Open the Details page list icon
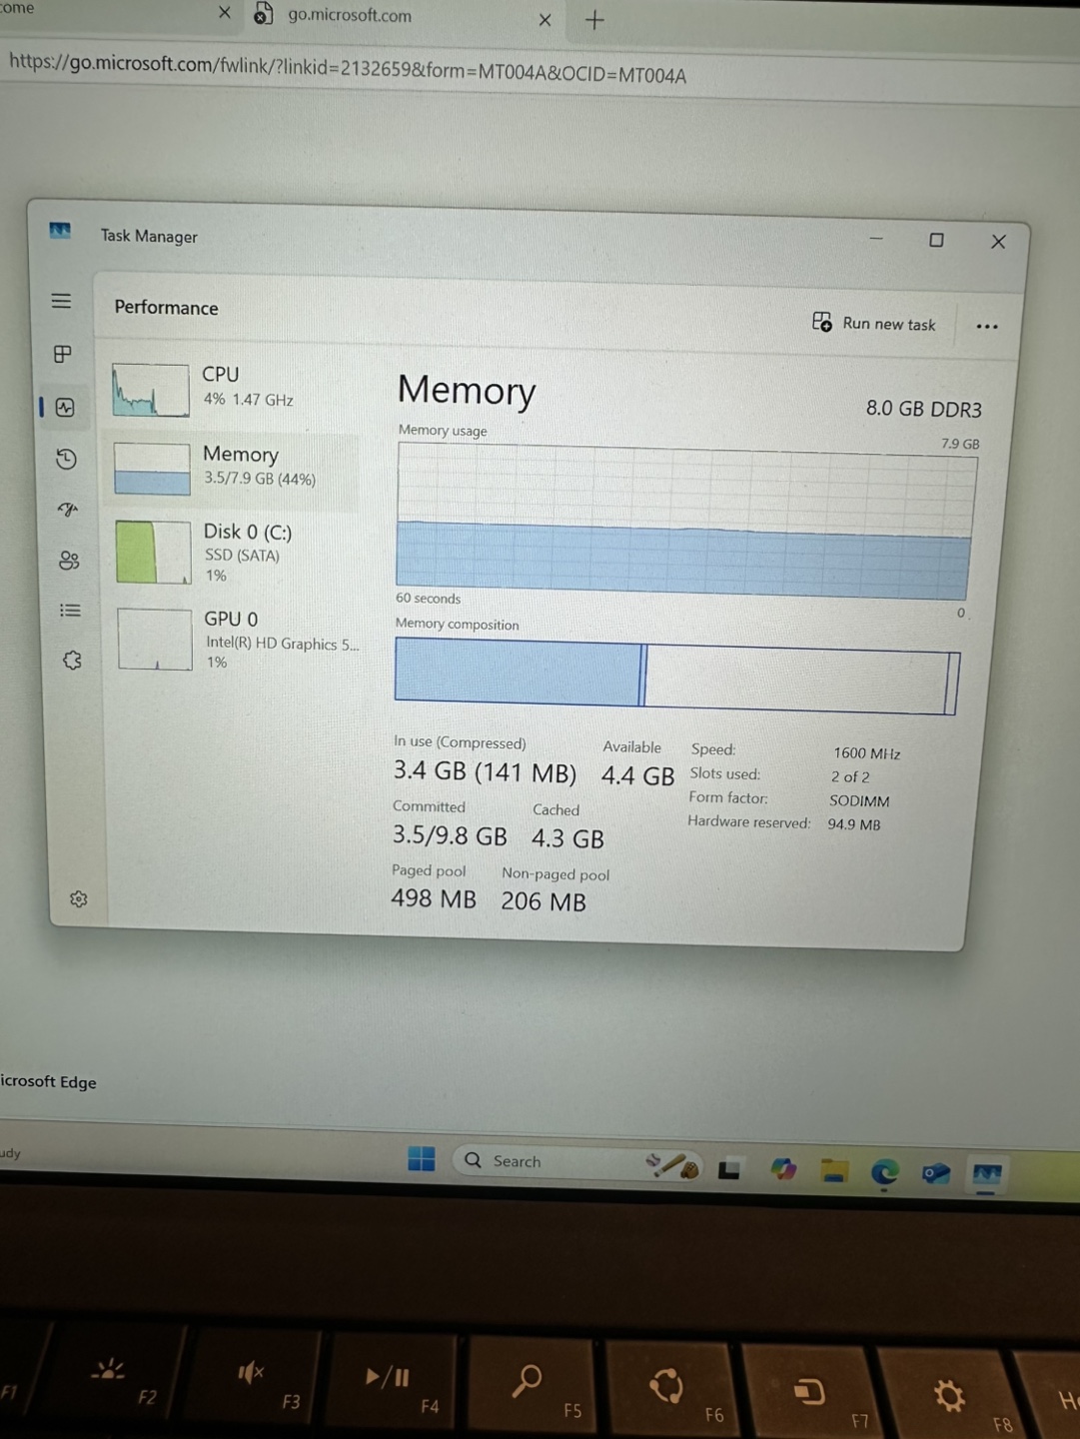This screenshot has width=1080, height=1439. [x=70, y=611]
